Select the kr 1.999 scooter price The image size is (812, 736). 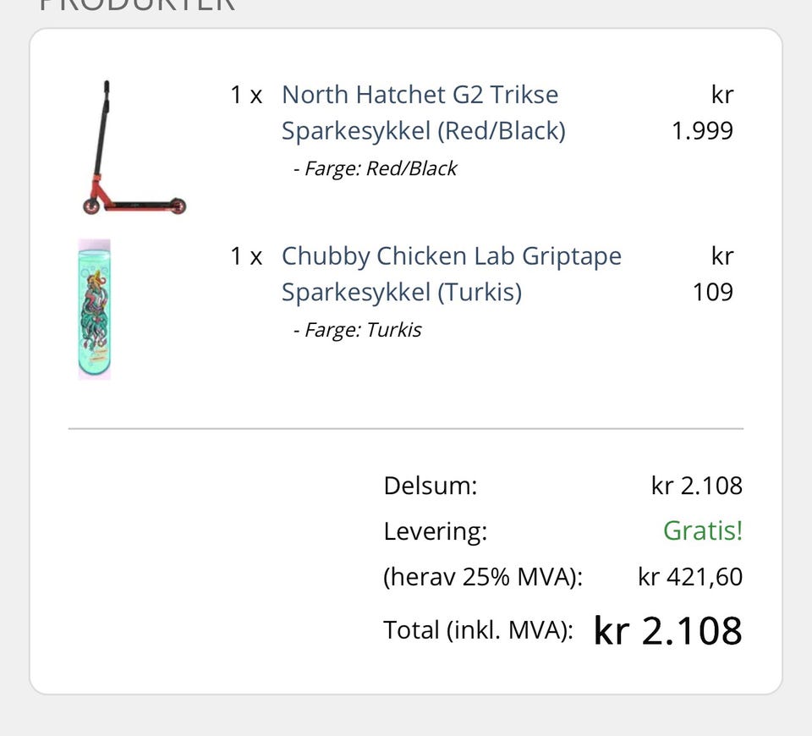703,113
